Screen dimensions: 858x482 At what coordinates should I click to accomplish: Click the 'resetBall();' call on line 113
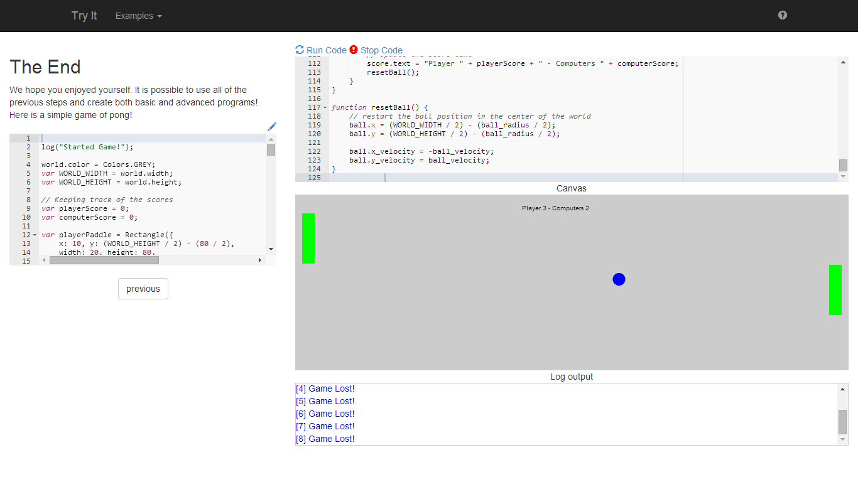393,72
